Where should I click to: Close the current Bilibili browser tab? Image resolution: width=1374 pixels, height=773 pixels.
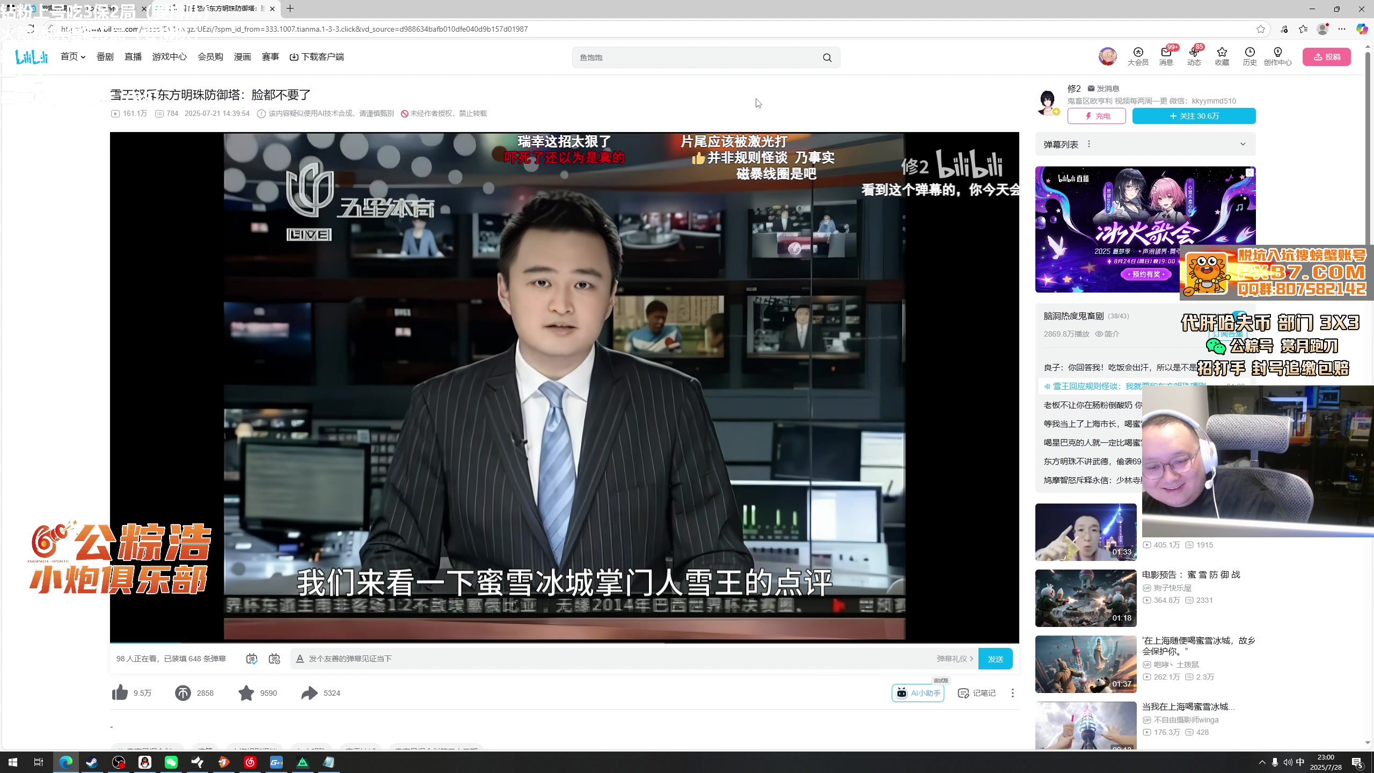pyautogui.click(x=273, y=9)
